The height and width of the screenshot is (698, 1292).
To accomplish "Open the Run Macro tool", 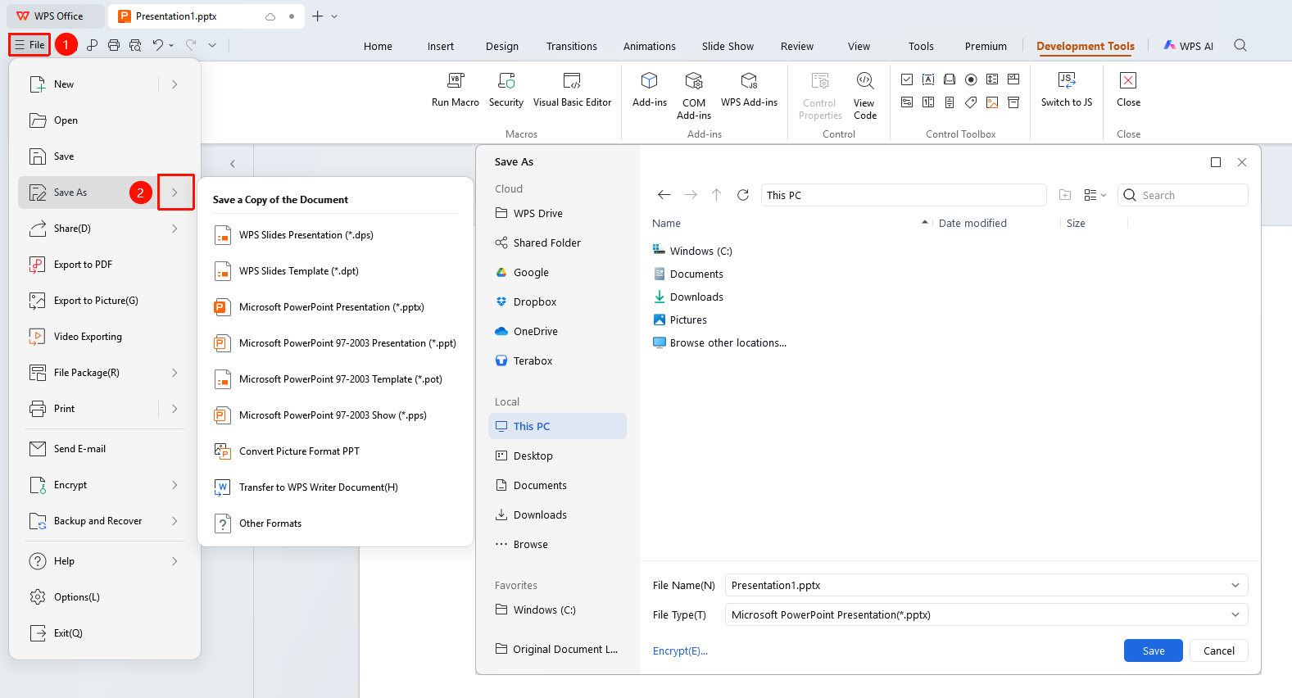I will point(456,90).
